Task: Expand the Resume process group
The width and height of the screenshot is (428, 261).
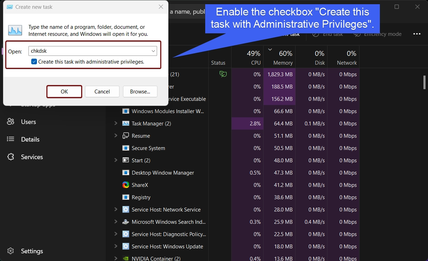Action: click(116, 136)
